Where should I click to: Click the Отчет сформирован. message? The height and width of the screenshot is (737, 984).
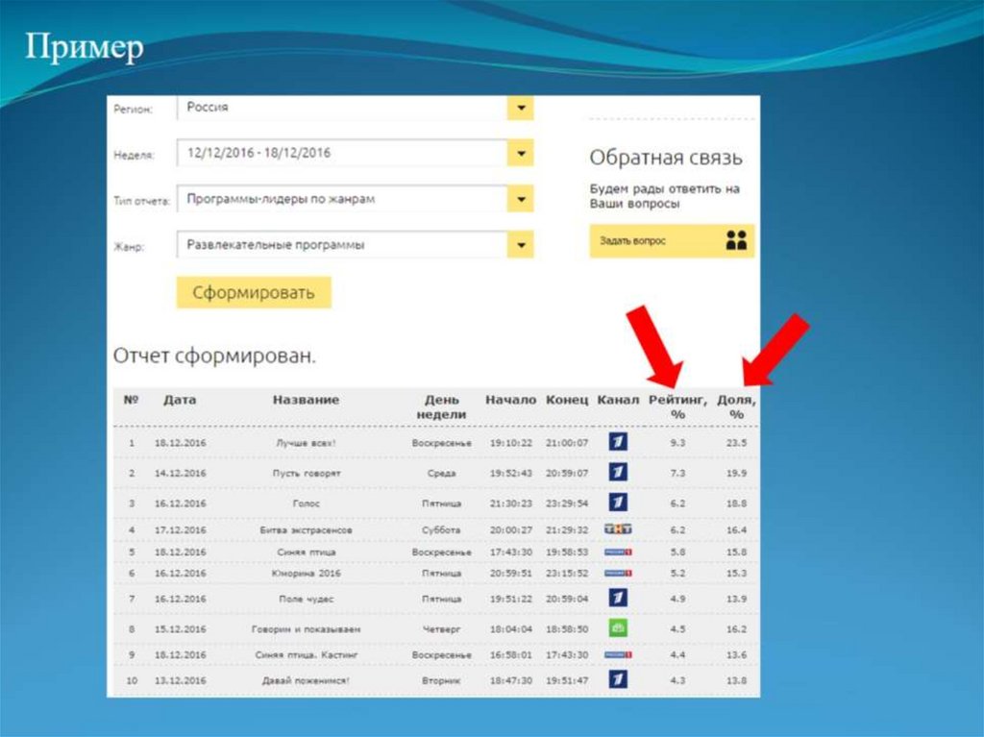pyautogui.click(x=214, y=356)
